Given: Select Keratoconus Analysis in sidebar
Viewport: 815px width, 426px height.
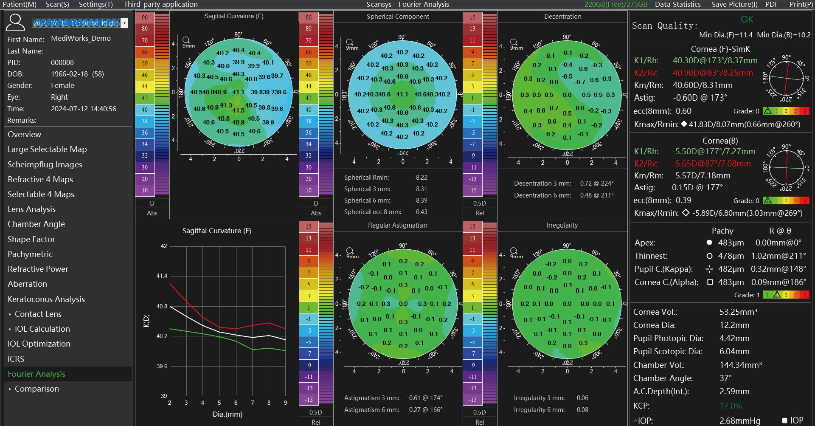Looking at the screenshot, I should click(46, 299).
